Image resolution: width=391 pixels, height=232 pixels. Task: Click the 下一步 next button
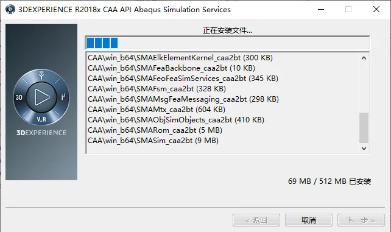click(361, 220)
